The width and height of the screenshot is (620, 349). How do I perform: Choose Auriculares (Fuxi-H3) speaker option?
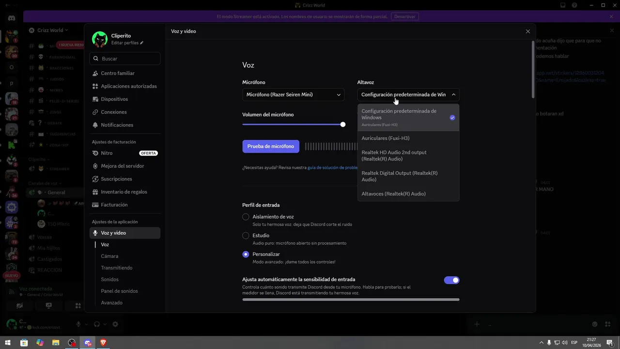tap(408, 138)
